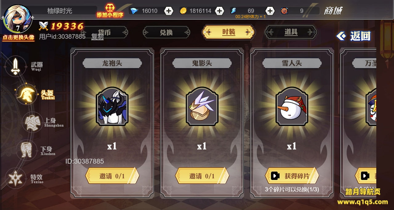Click 邀请 0/1 under 龙袍头
The height and width of the screenshot is (210, 394).
(112, 176)
